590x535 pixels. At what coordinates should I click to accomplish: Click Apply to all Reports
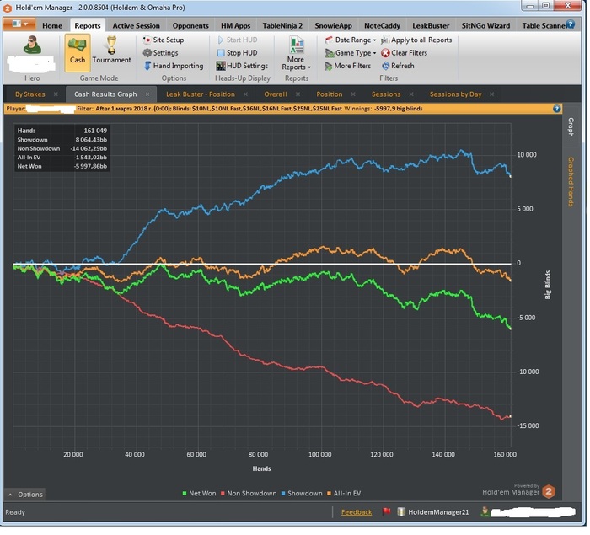[x=416, y=40]
